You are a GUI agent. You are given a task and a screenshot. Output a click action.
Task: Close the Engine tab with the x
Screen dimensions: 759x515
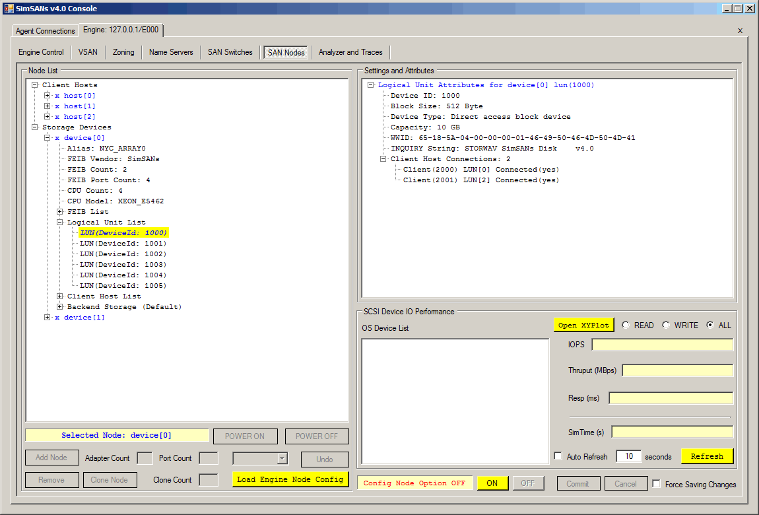pos(740,30)
